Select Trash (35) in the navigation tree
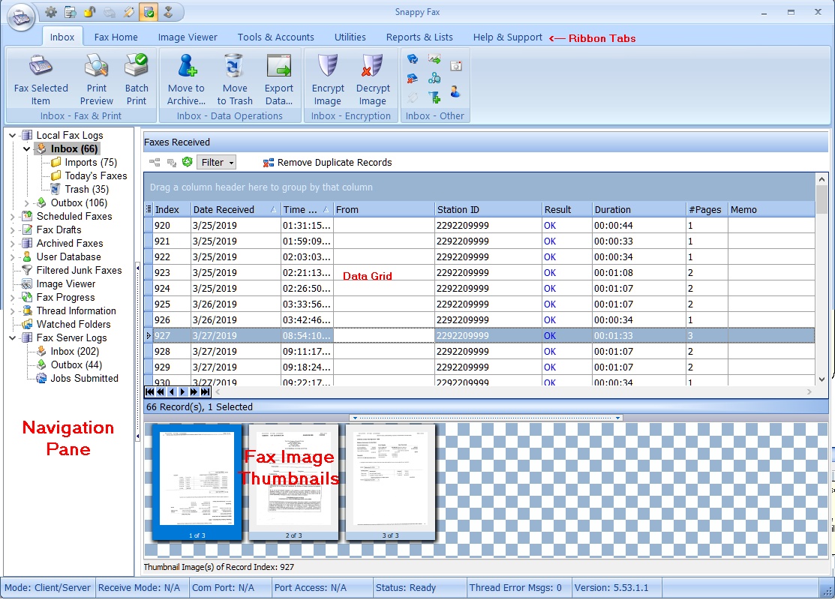The width and height of the screenshot is (835, 600). pos(86,189)
